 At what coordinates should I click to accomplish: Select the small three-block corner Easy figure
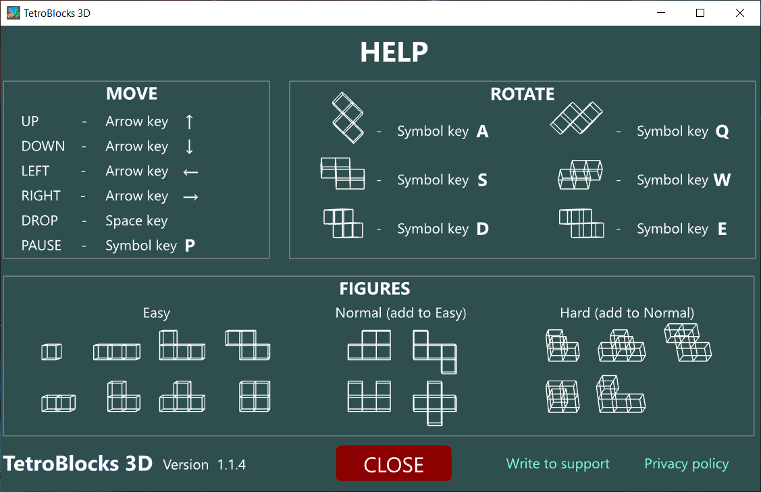click(x=124, y=396)
